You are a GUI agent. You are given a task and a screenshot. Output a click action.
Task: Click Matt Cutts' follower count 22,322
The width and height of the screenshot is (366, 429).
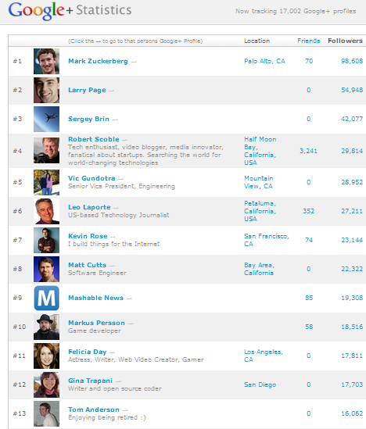(352, 269)
